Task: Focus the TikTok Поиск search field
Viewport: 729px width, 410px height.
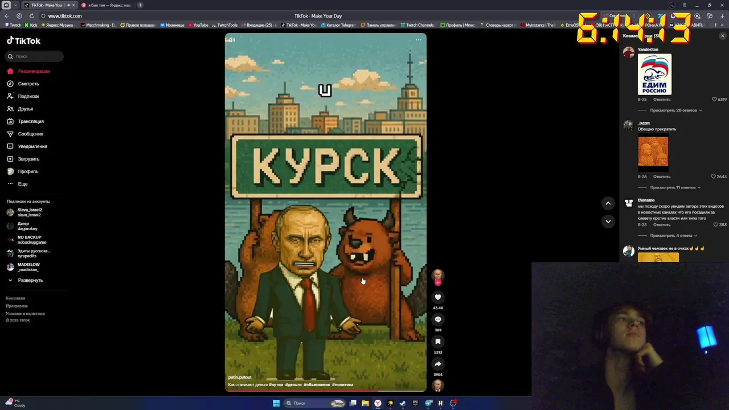Action: tap(35, 56)
